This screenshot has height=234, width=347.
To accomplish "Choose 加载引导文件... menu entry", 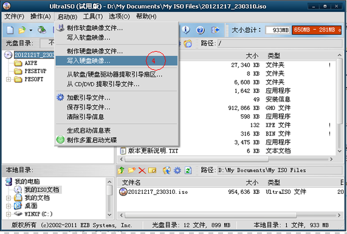I will (x=117, y=98).
